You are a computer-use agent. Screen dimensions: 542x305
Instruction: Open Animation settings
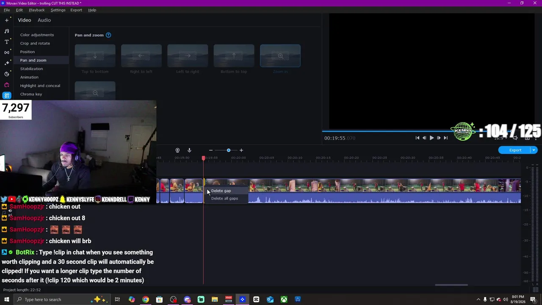pos(29,77)
